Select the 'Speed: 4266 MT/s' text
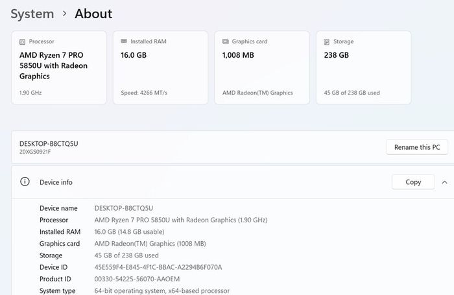Screen dimensions: 454x295 click(144, 93)
